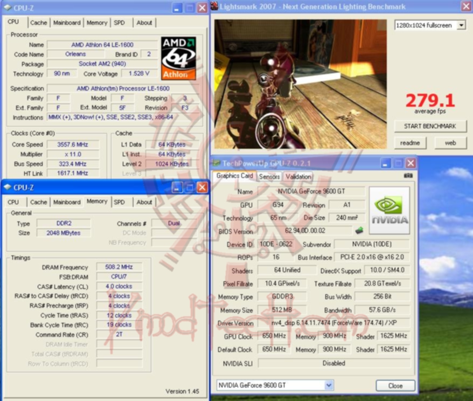Click the CPU-Z icon in top window title bar
Viewport: 473px width, 401px height.
pyautogui.click(x=7, y=8)
